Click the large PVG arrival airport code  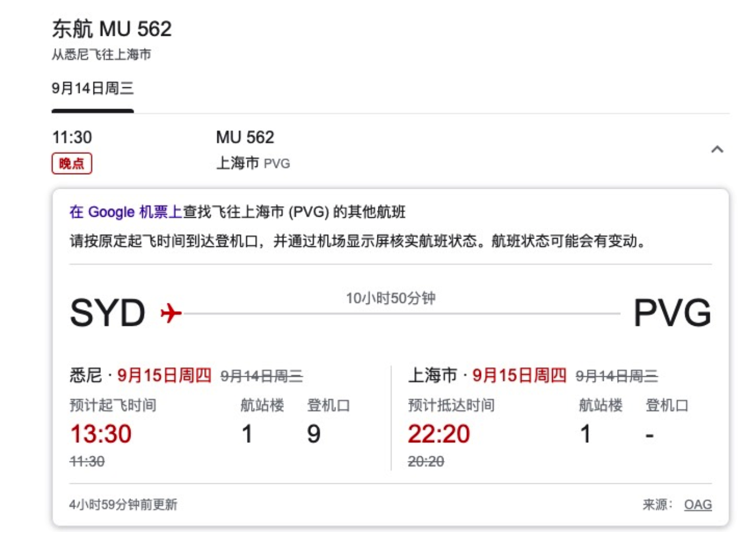672,313
